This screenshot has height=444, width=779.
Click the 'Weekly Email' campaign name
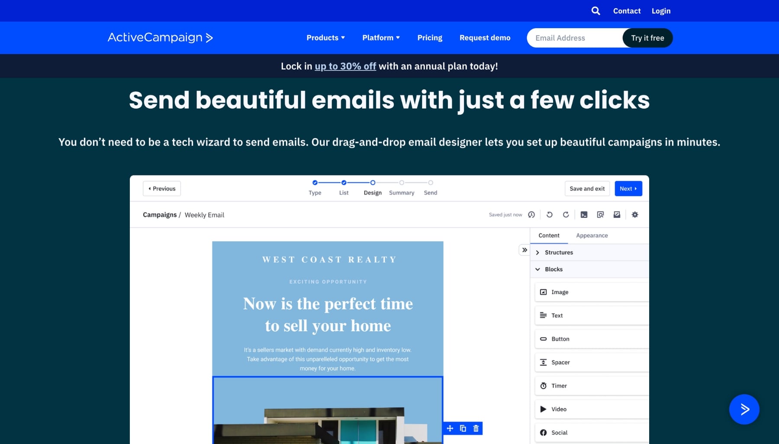pos(204,215)
